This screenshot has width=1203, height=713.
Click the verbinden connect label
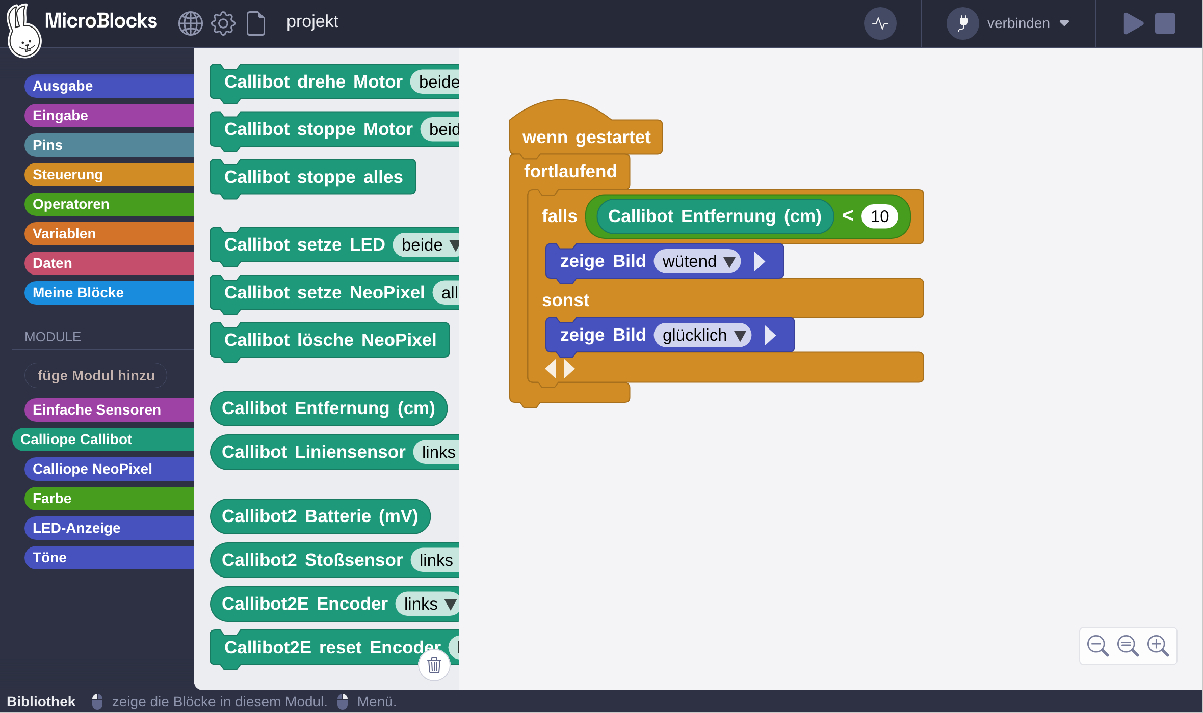1018,23
